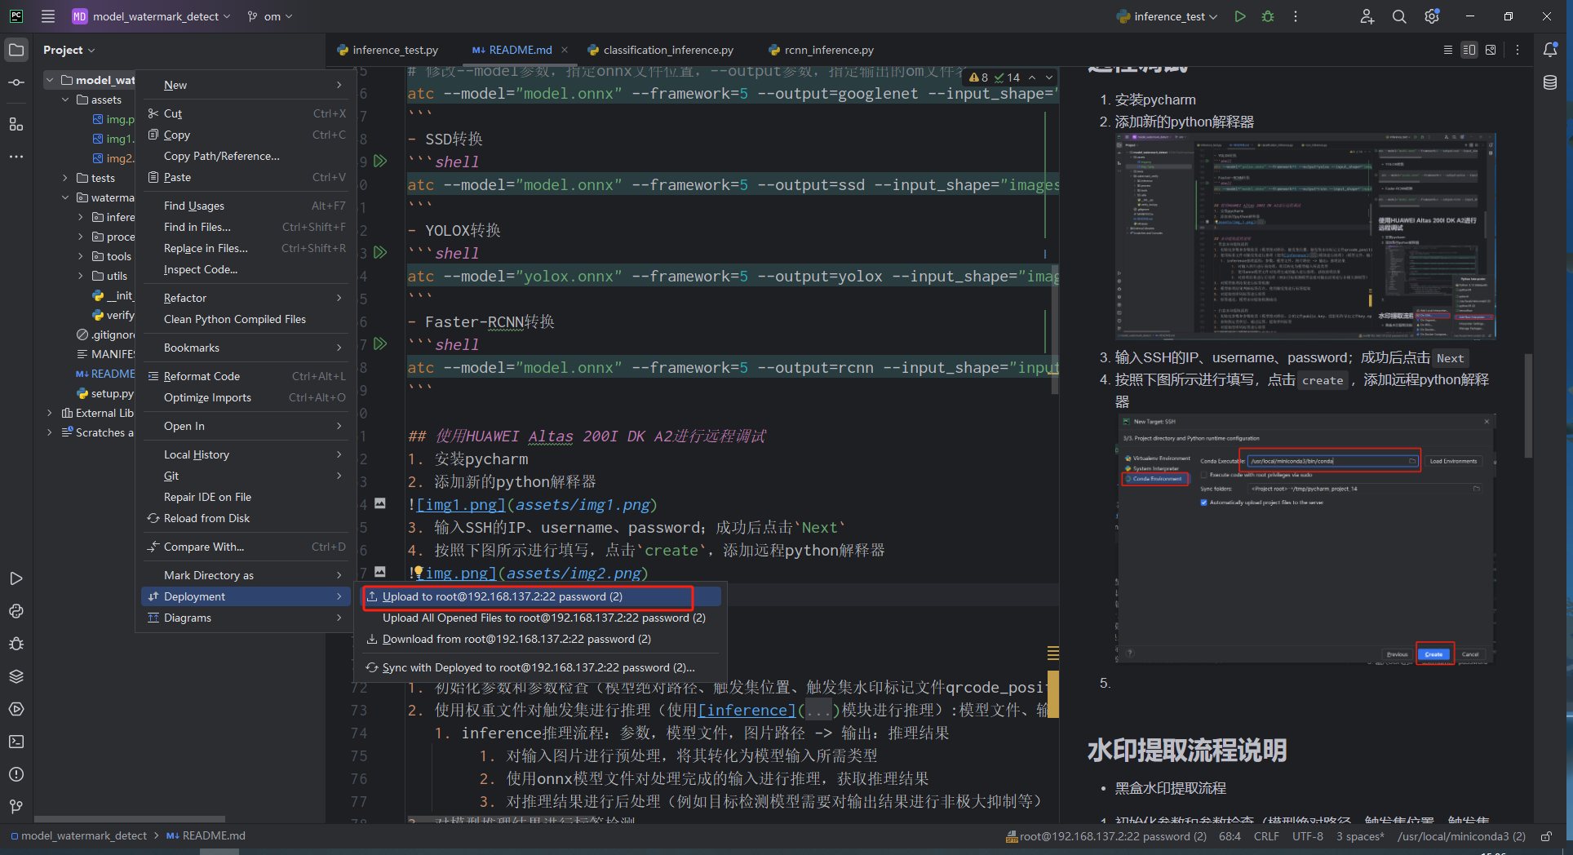This screenshot has height=855, width=1573.
Task: Open the om git branch dropdown
Action: click(x=270, y=16)
